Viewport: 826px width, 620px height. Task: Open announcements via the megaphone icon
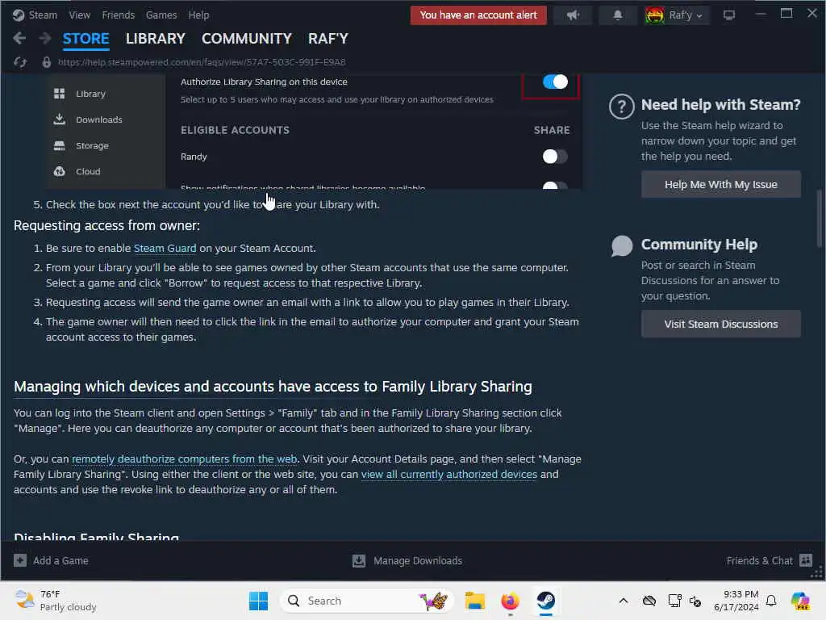pos(574,15)
